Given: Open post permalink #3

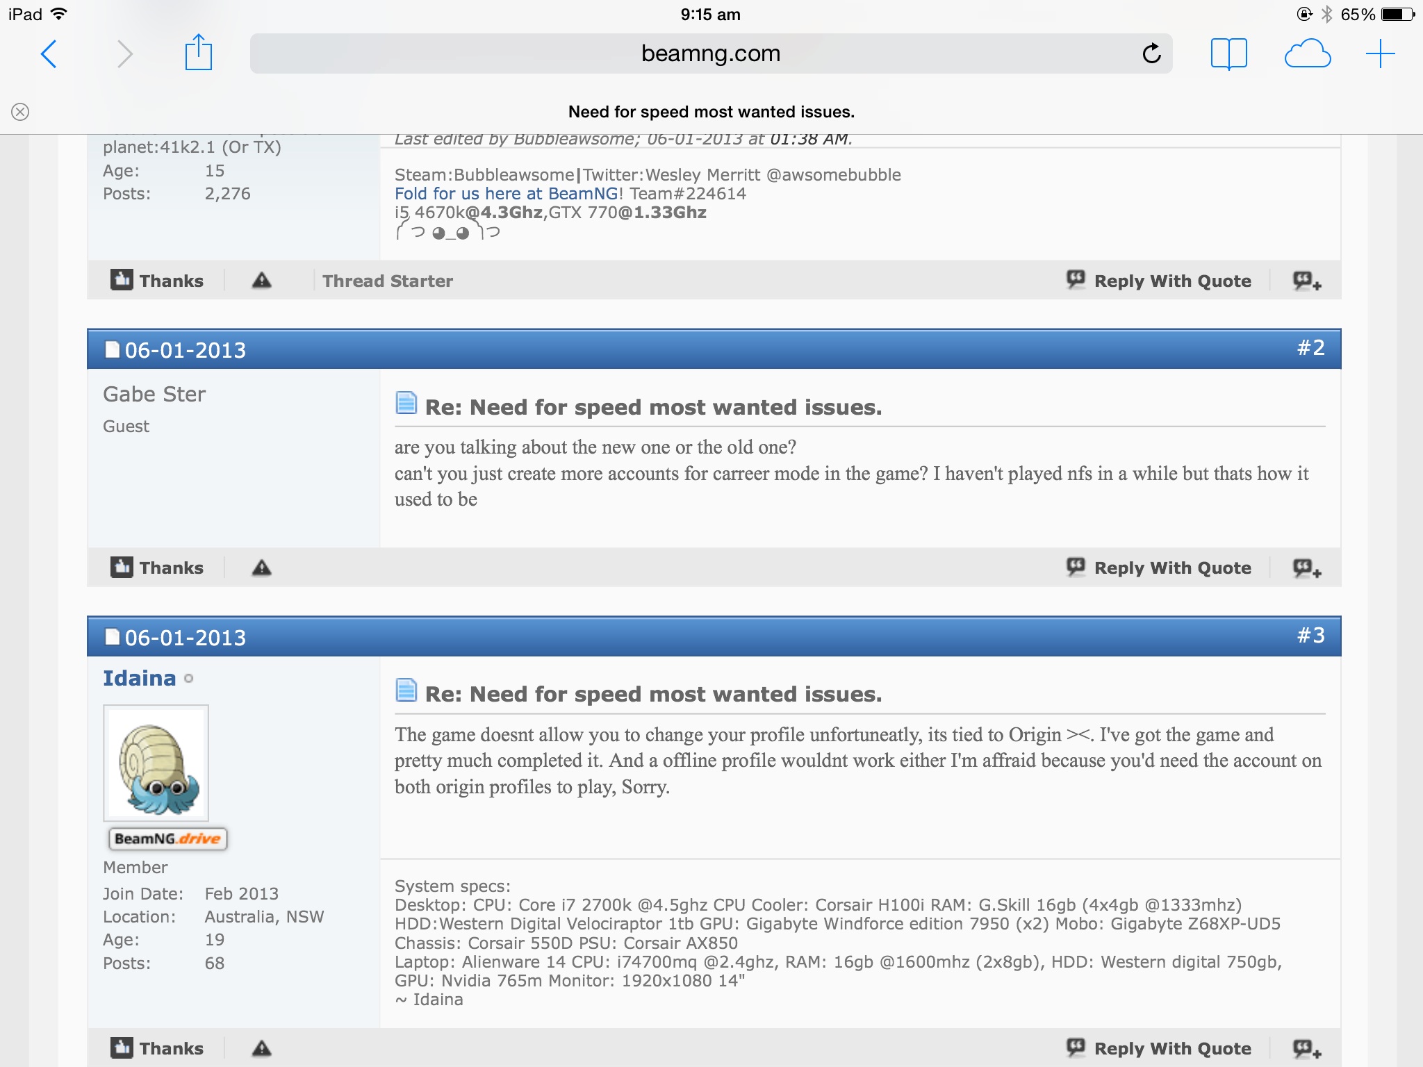Looking at the screenshot, I should 1311,635.
